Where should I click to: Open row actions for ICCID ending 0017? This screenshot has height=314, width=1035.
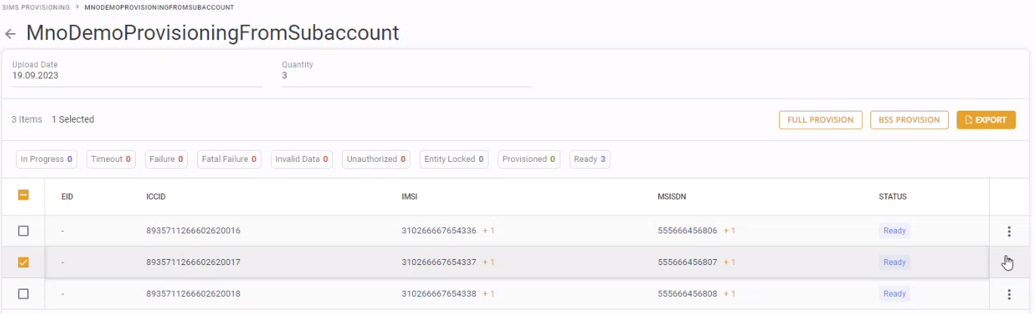click(x=1009, y=262)
